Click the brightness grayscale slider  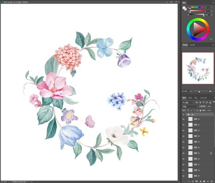point(197,15)
